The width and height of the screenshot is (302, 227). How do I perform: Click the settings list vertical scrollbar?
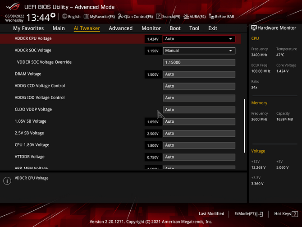tap(245, 126)
